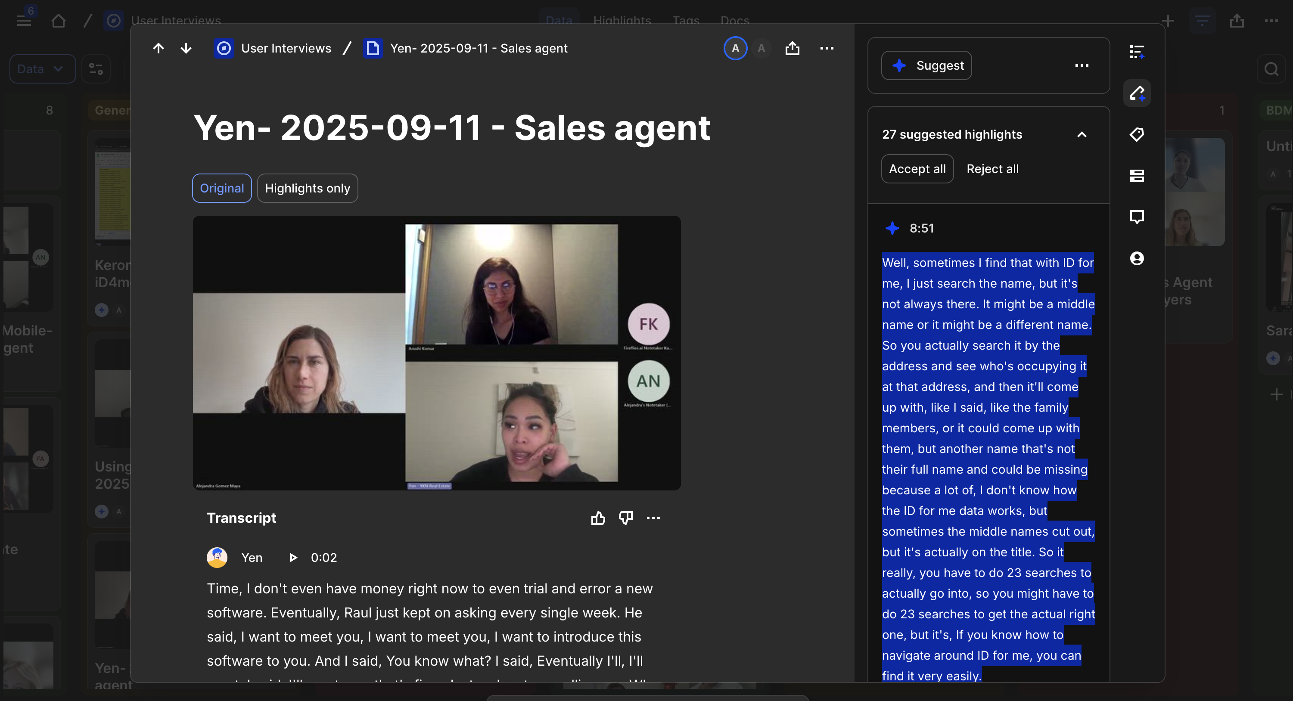Go to next note with down arrow
The width and height of the screenshot is (1293, 701).
tap(186, 48)
